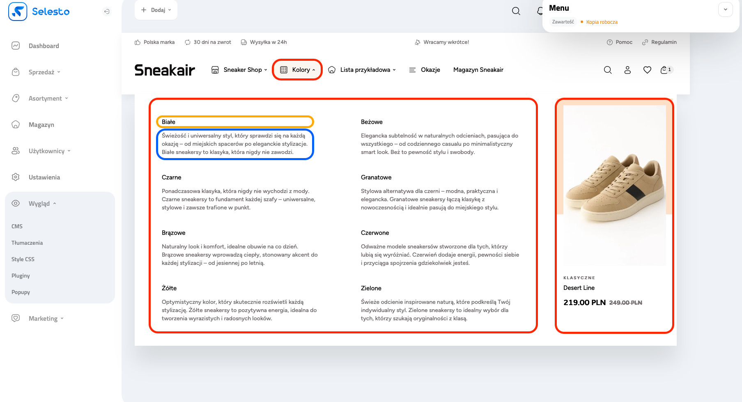Switch to the Zawartość tab

[563, 22]
